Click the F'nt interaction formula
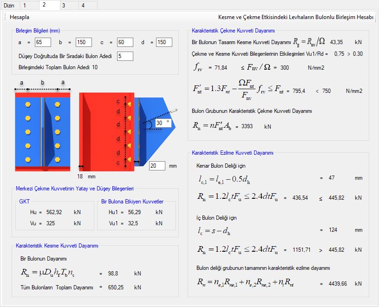This screenshot has width=379, height=307. 238,90
